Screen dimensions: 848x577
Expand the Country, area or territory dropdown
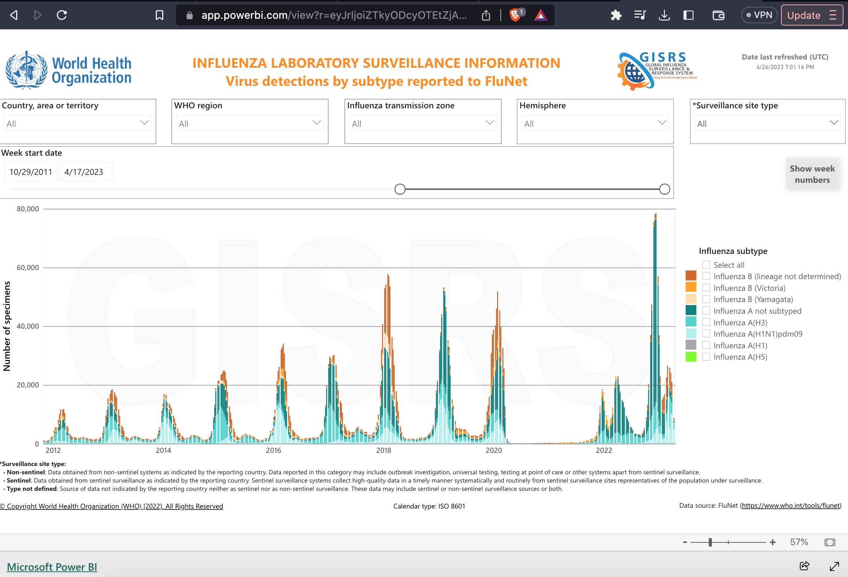(78, 123)
